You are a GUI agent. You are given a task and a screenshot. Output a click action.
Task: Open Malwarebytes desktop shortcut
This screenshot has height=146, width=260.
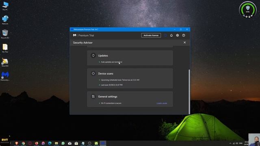(x=5, y=76)
